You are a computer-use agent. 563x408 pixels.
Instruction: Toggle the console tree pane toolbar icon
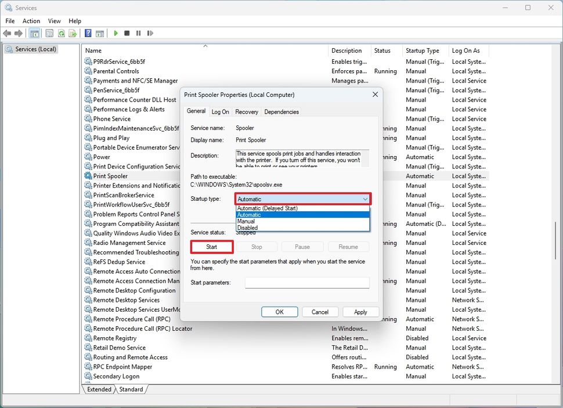(34, 33)
